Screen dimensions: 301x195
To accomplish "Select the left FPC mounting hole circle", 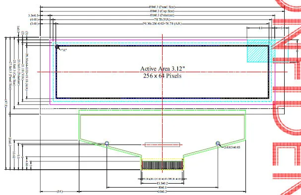I will [107, 144].
